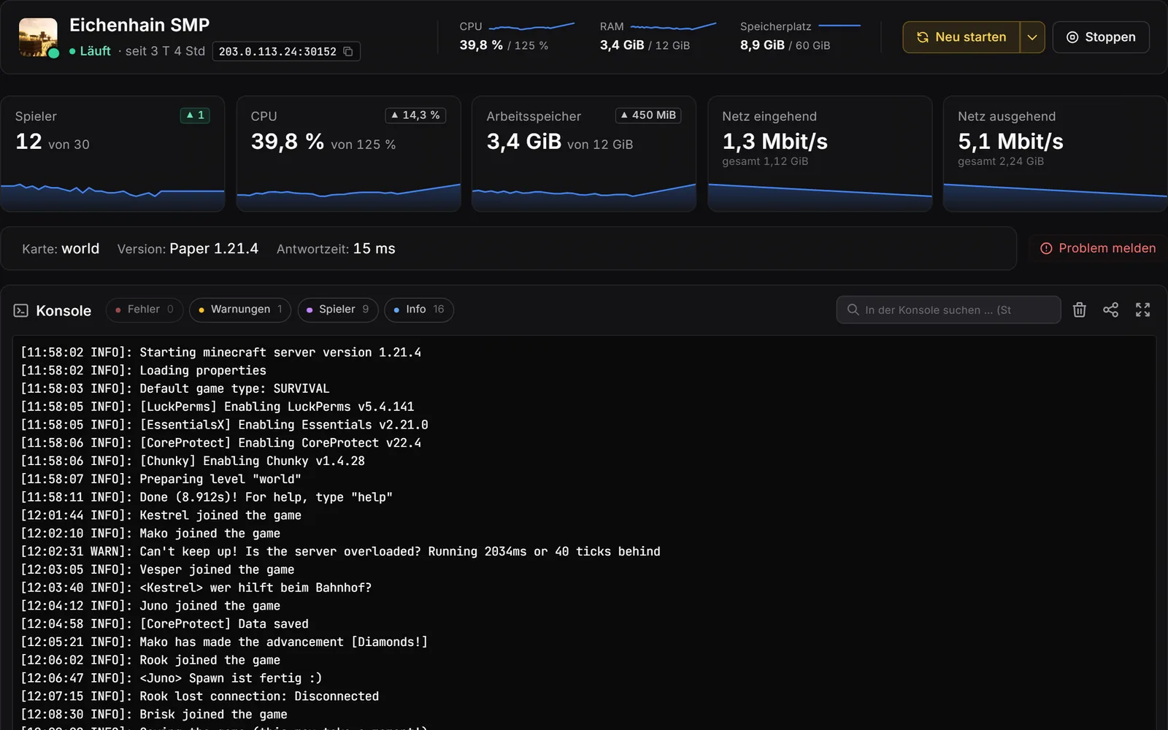Focus the console search field
Screen dimensions: 1168x730
(x=948, y=310)
